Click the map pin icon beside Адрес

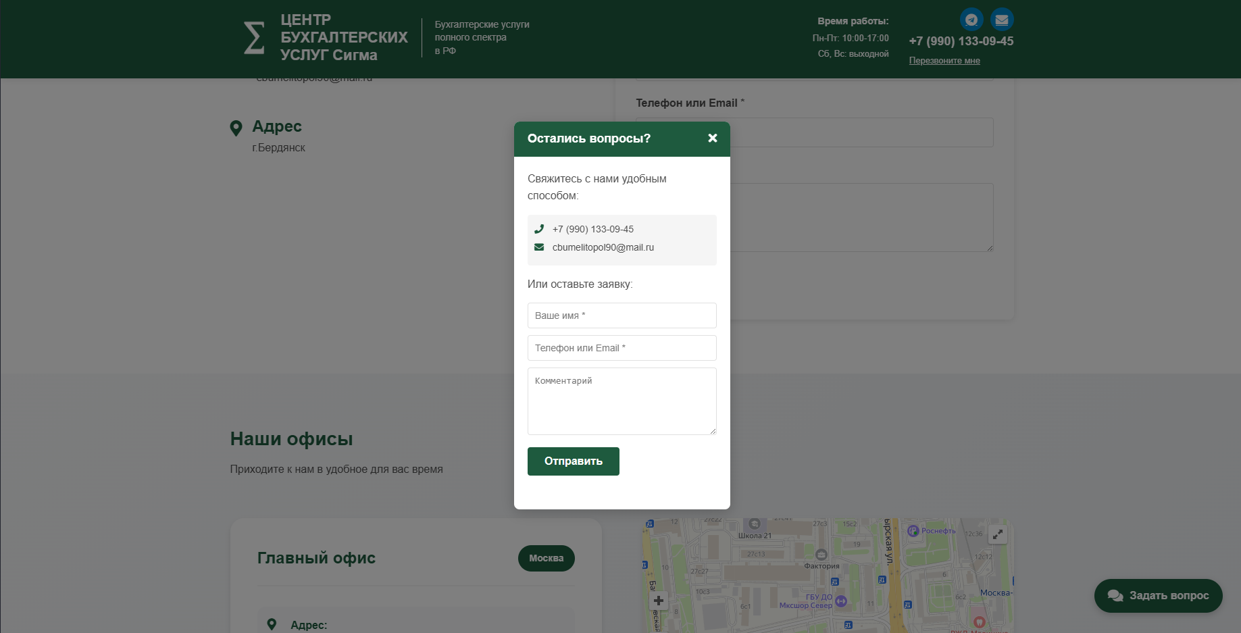(x=236, y=128)
